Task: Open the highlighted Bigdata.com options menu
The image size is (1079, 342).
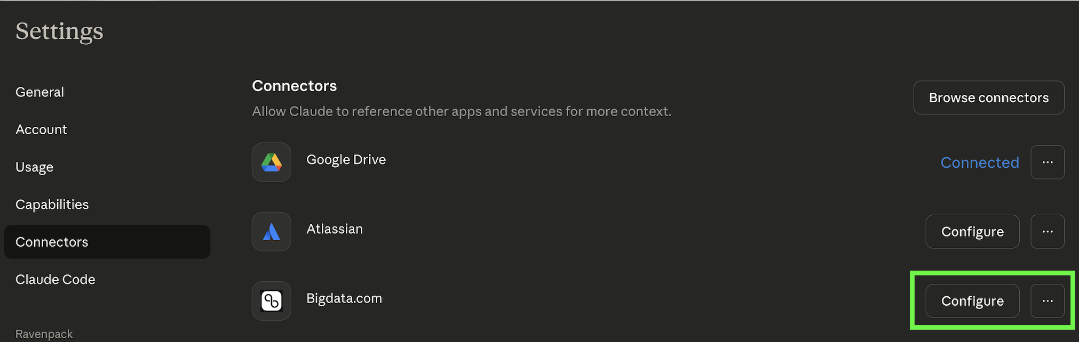Action: tap(1048, 300)
